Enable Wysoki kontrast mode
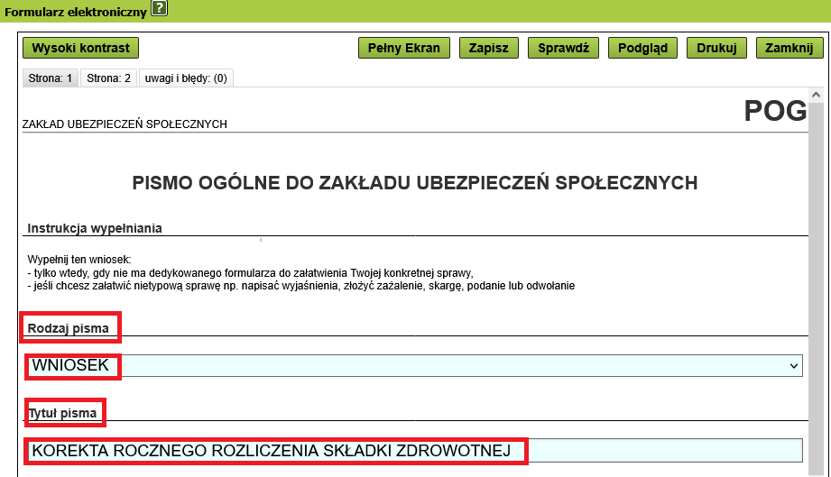The image size is (831, 477). 80,48
